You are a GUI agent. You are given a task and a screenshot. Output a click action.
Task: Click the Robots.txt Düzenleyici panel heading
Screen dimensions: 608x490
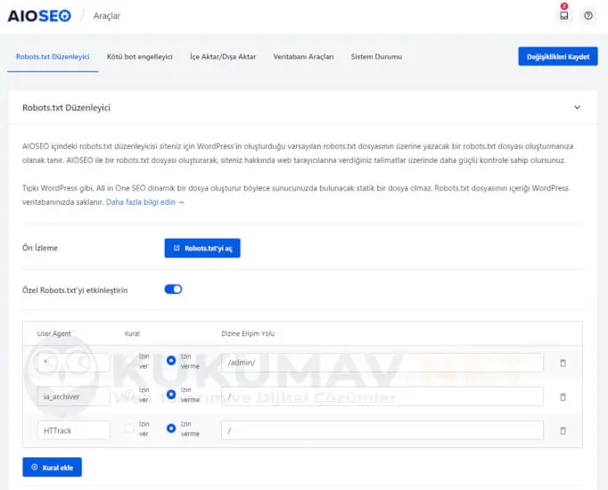[66, 108]
